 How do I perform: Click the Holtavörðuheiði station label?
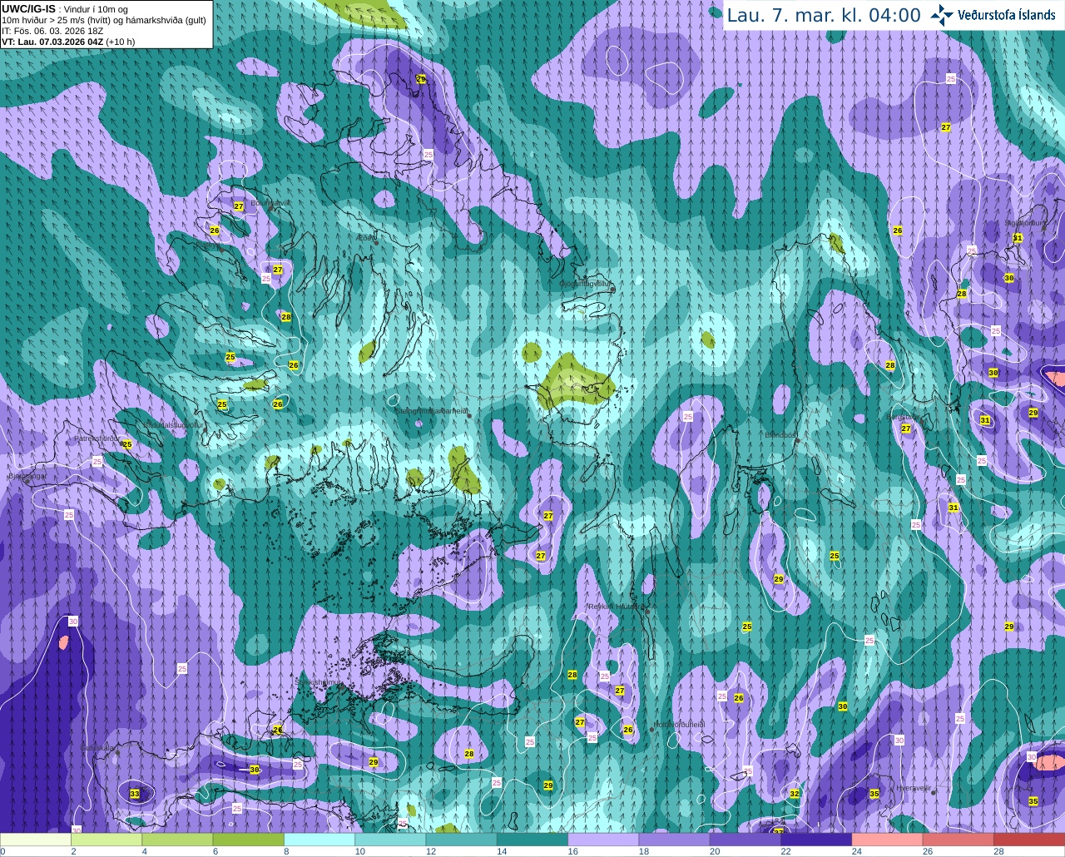click(678, 725)
